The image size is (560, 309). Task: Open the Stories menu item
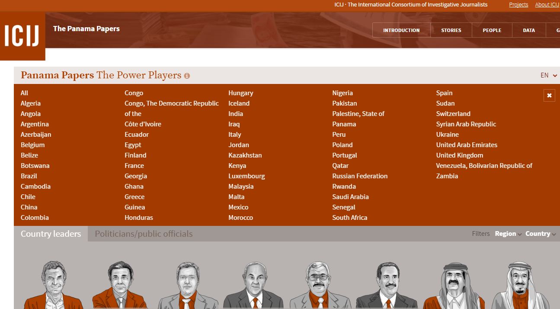451,30
